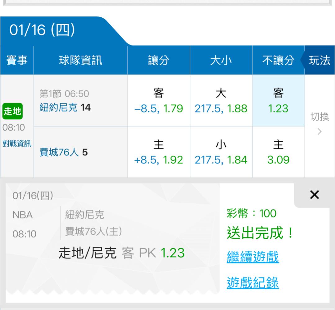
Task: Click the 不讓分 column header
Action: click(278, 60)
